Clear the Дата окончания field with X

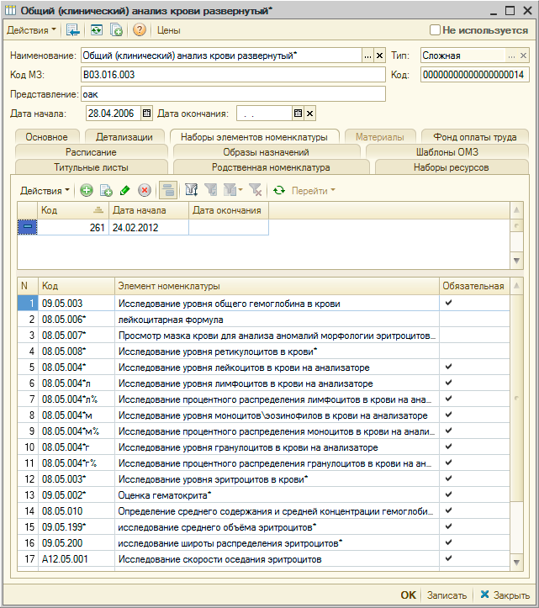(309, 114)
